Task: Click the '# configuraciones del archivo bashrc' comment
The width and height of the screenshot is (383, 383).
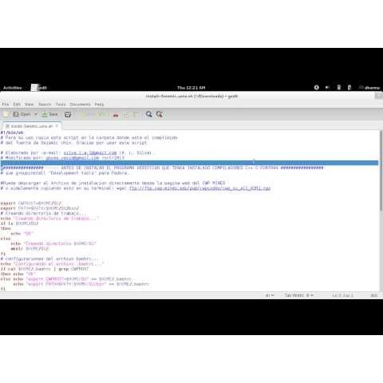Action: click(49, 259)
